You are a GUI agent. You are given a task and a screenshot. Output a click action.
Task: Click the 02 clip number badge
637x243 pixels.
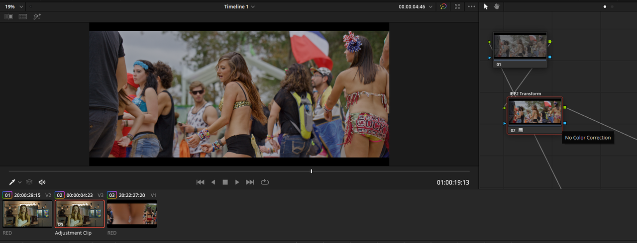coord(59,195)
